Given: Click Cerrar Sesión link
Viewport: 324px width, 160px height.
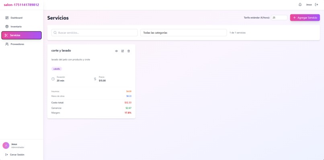Looking at the screenshot, I should pyautogui.click(x=17, y=155).
